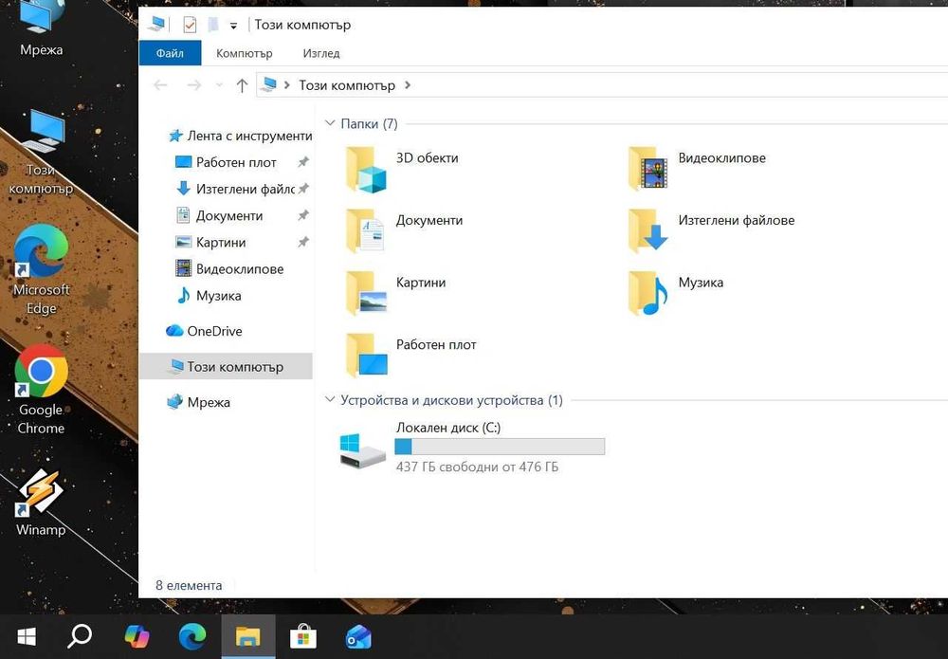The image size is (948, 659).
Task: Select the Музика folder in main pane
Action: pyautogui.click(x=675, y=293)
